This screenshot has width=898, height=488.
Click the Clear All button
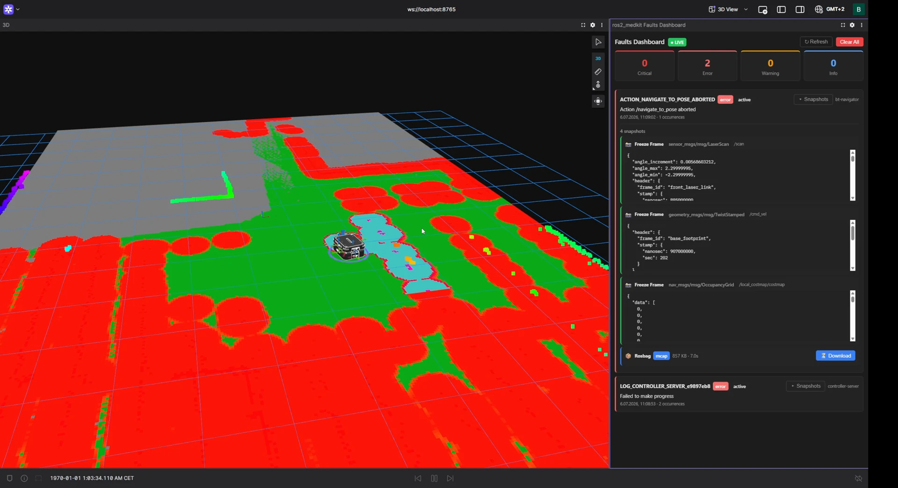click(x=849, y=42)
